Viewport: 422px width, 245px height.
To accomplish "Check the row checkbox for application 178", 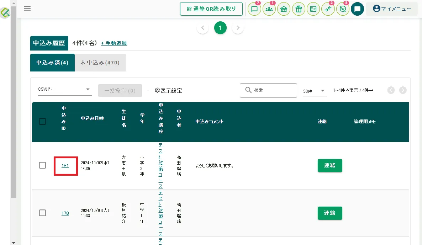I will (x=43, y=213).
